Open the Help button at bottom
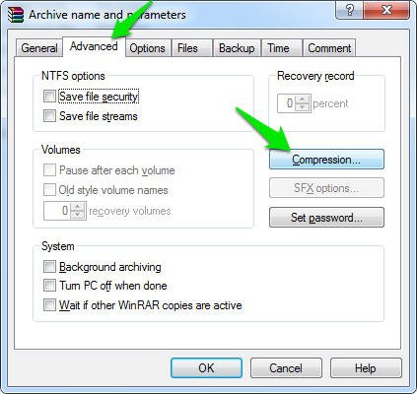The height and width of the screenshot is (394, 417). (366, 368)
